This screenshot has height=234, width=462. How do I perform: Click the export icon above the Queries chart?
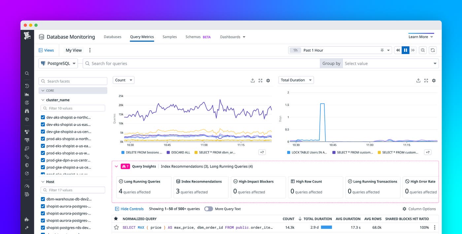click(252, 80)
